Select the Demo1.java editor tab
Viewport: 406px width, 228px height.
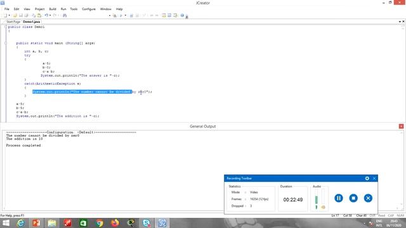[x=31, y=22]
